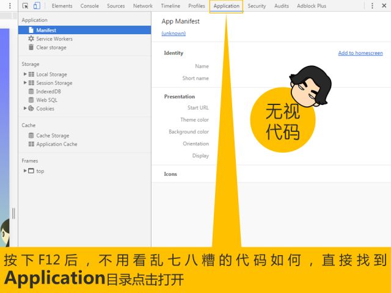Select Cookies label in sidebar
The height and width of the screenshot is (293, 391).
click(45, 109)
